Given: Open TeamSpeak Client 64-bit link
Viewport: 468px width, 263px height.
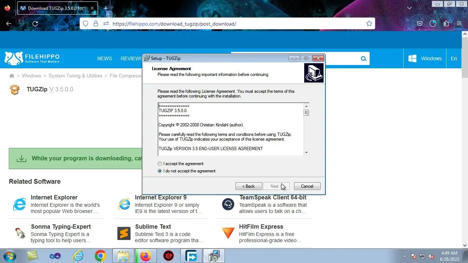Looking at the screenshot, I should click(273, 198).
